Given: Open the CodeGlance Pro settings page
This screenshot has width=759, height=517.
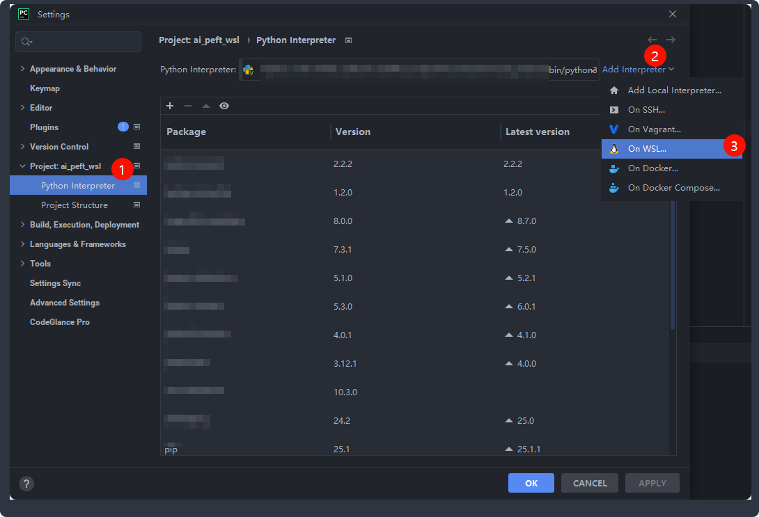Looking at the screenshot, I should 60,321.
